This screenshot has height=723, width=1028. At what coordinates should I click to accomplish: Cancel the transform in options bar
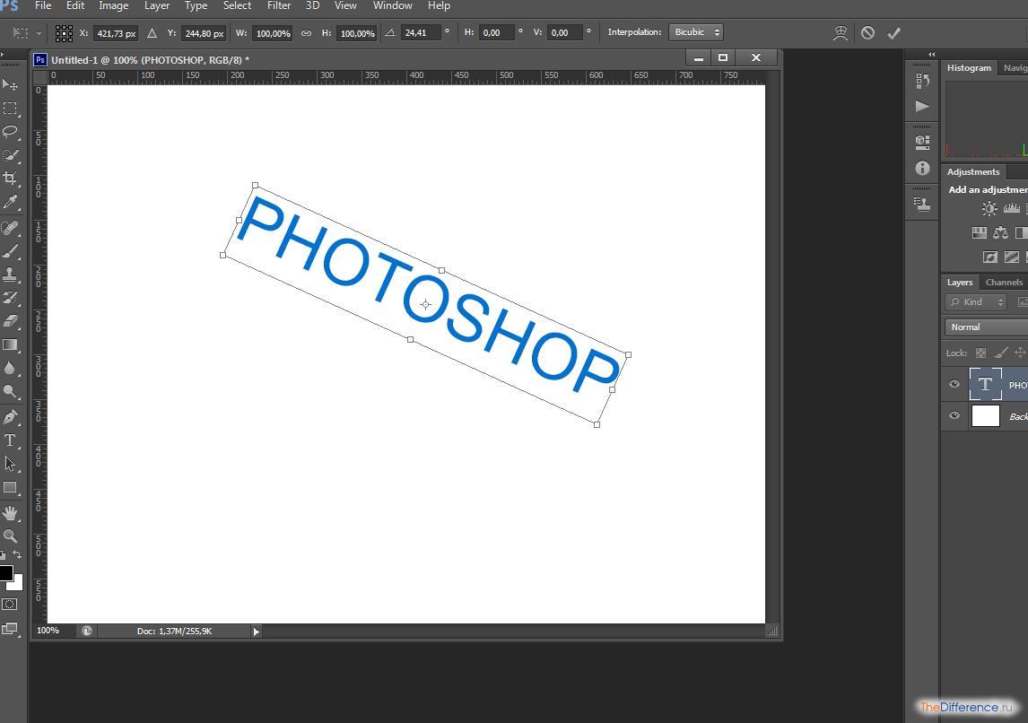[x=867, y=33]
